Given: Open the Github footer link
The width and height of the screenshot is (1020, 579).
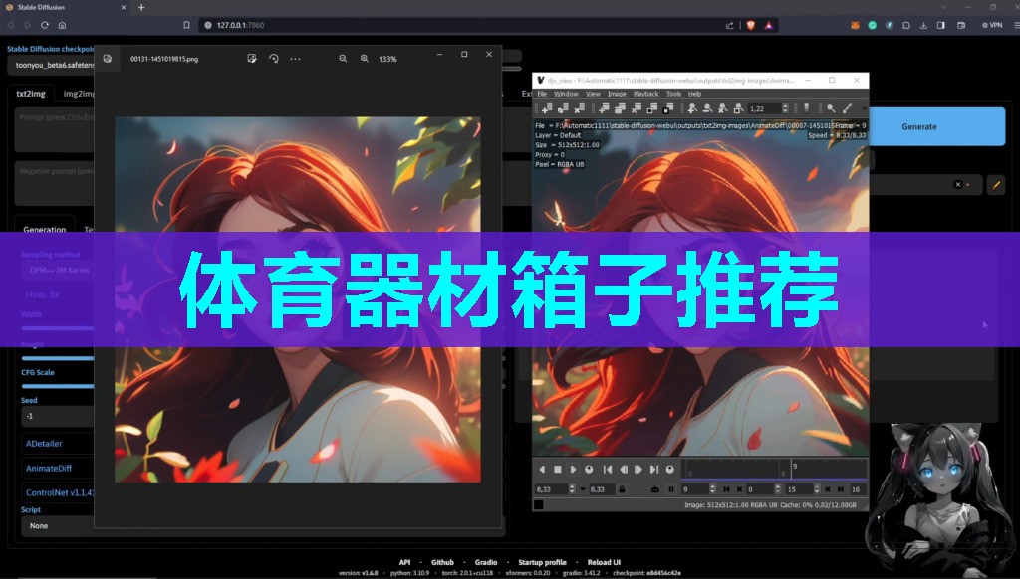Looking at the screenshot, I should coord(442,562).
